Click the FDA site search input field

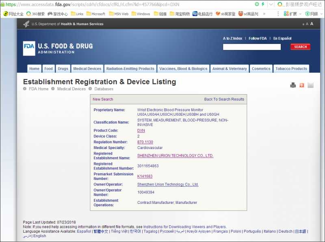point(252,47)
